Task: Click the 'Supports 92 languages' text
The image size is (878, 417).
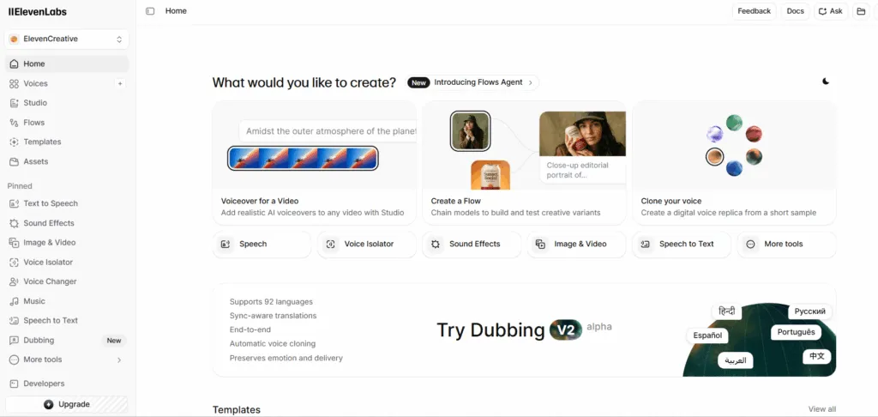Action: point(271,302)
